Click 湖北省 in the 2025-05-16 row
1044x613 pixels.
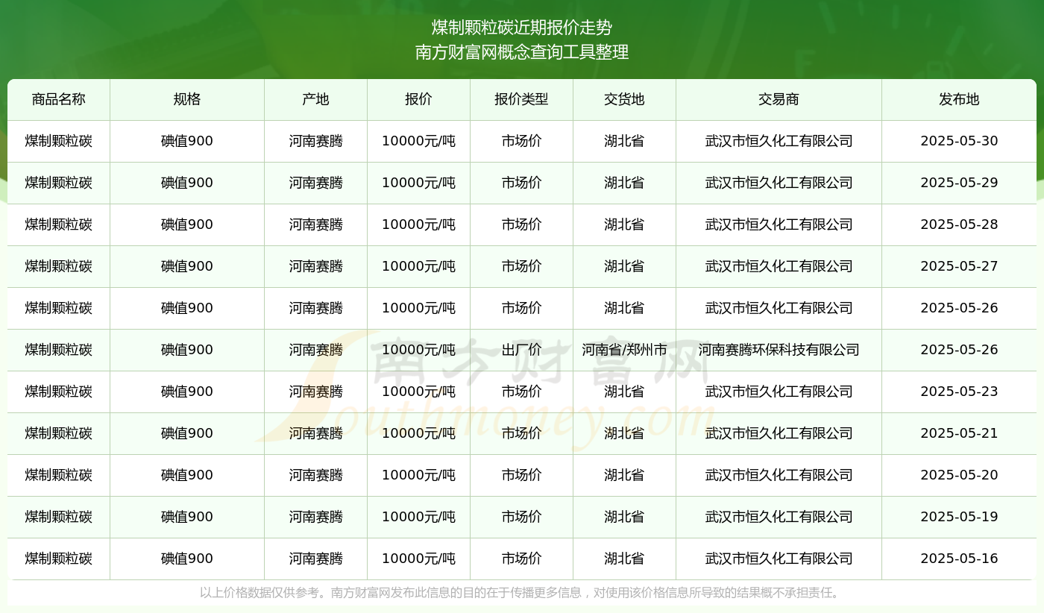click(x=624, y=559)
